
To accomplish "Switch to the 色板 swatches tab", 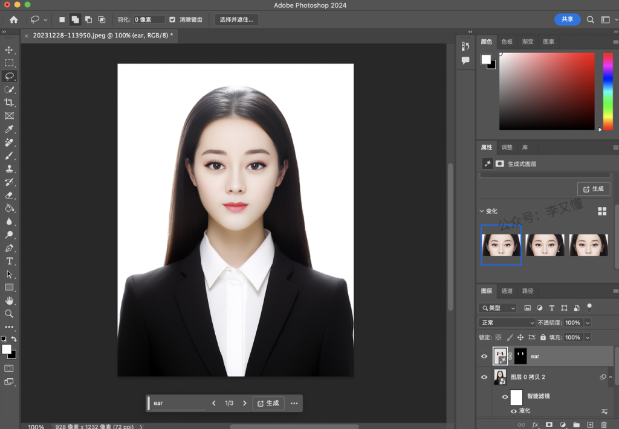I will [507, 42].
